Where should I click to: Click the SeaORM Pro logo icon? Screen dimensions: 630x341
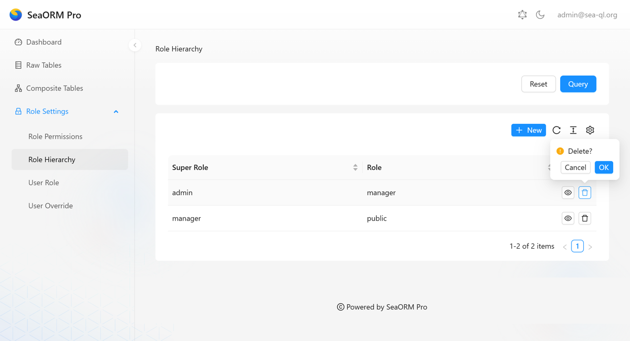click(x=16, y=15)
